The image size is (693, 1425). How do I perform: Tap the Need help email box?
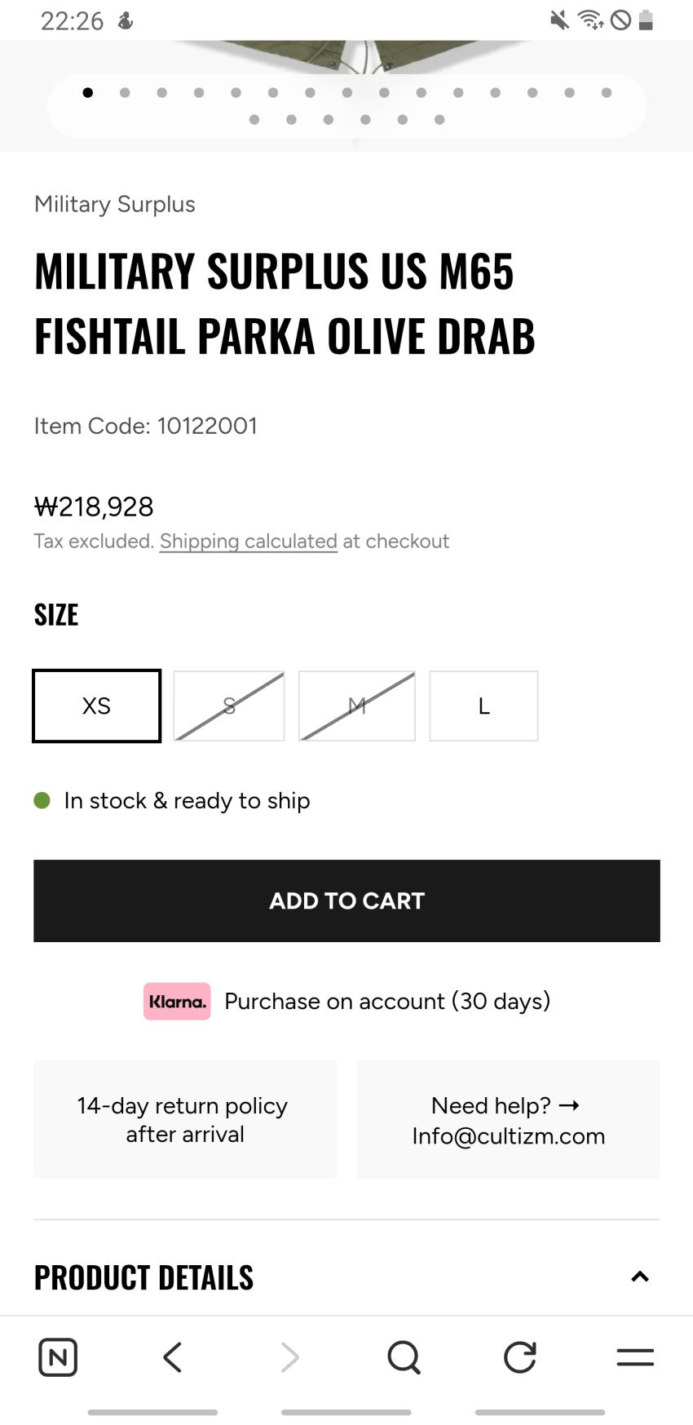point(508,1120)
